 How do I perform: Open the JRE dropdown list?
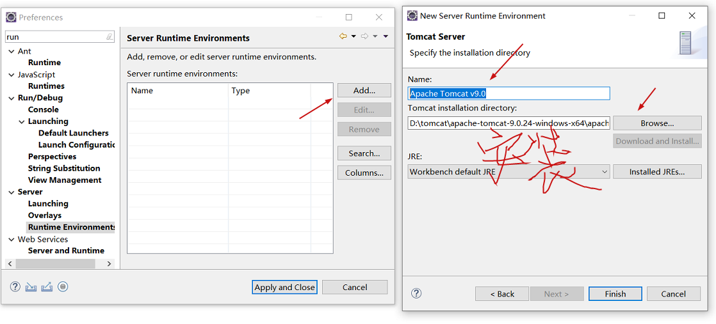tap(605, 172)
